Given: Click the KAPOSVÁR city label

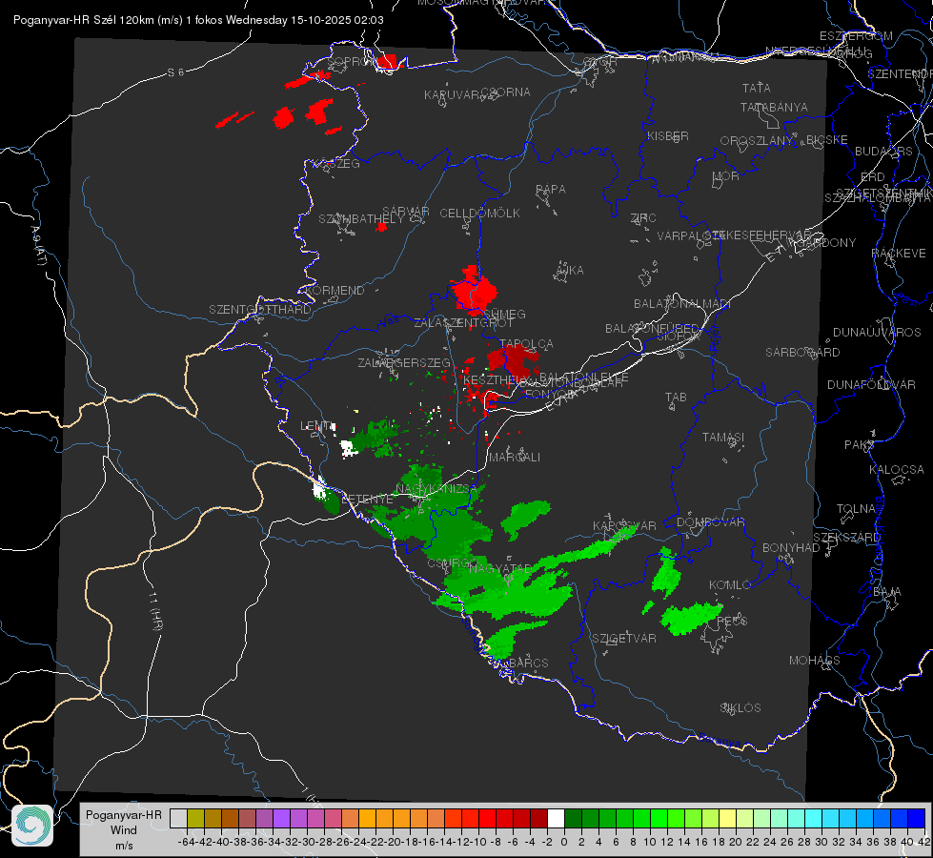Looking at the screenshot, I should [x=624, y=525].
